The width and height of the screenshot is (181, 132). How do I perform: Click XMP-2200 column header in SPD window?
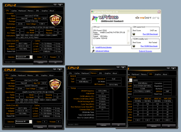click(x=167, y=99)
